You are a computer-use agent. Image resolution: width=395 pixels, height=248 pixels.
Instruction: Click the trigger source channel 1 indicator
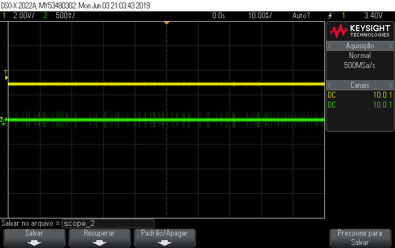pos(344,16)
